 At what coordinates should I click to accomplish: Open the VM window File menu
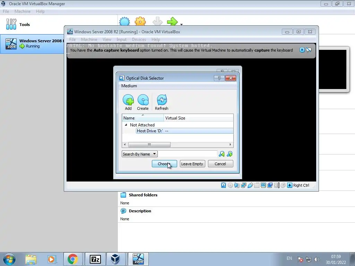pyautogui.click(x=72, y=39)
